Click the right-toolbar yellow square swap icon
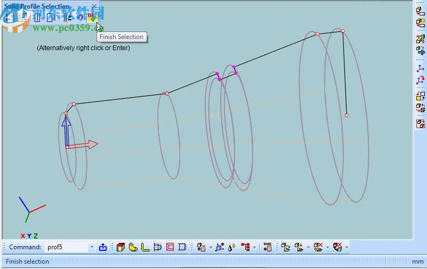 point(421,96)
